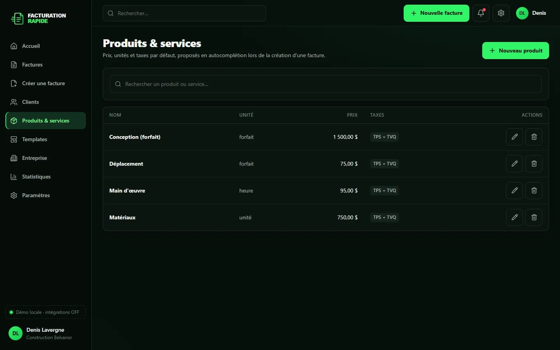Image resolution: width=560 pixels, height=350 pixels.
Task: Edit the Conception (forfait) product
Action: [514, 137]
